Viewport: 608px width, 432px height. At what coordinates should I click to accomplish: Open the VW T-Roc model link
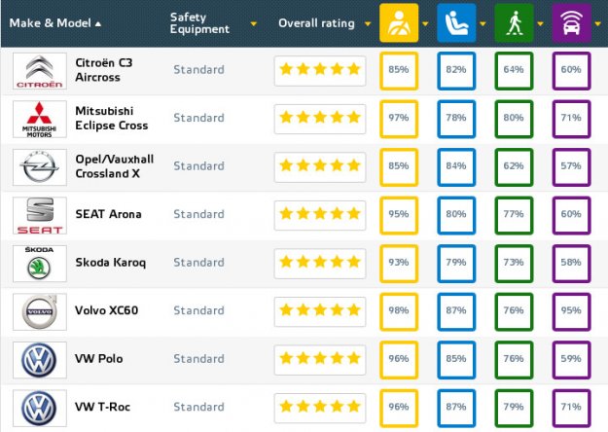(x=103, y=407)
